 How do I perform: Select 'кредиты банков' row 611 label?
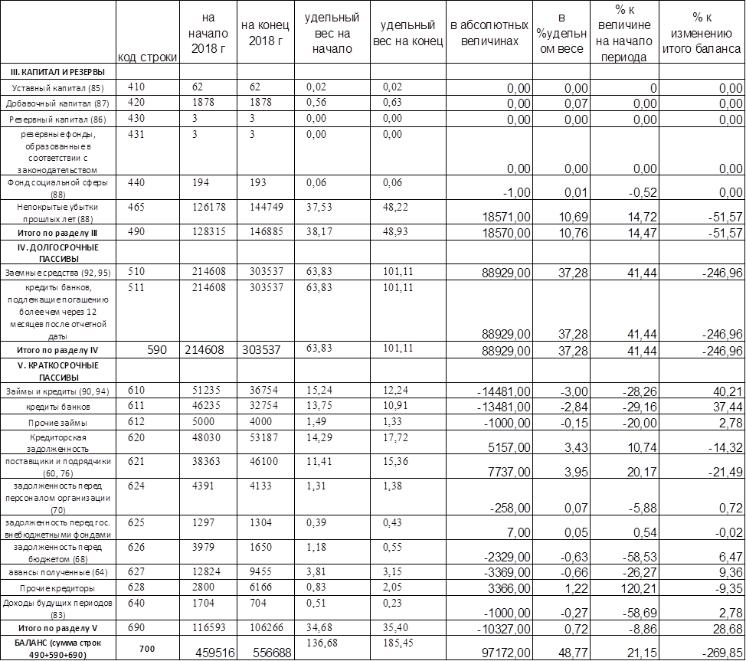(x=58, y=407)
